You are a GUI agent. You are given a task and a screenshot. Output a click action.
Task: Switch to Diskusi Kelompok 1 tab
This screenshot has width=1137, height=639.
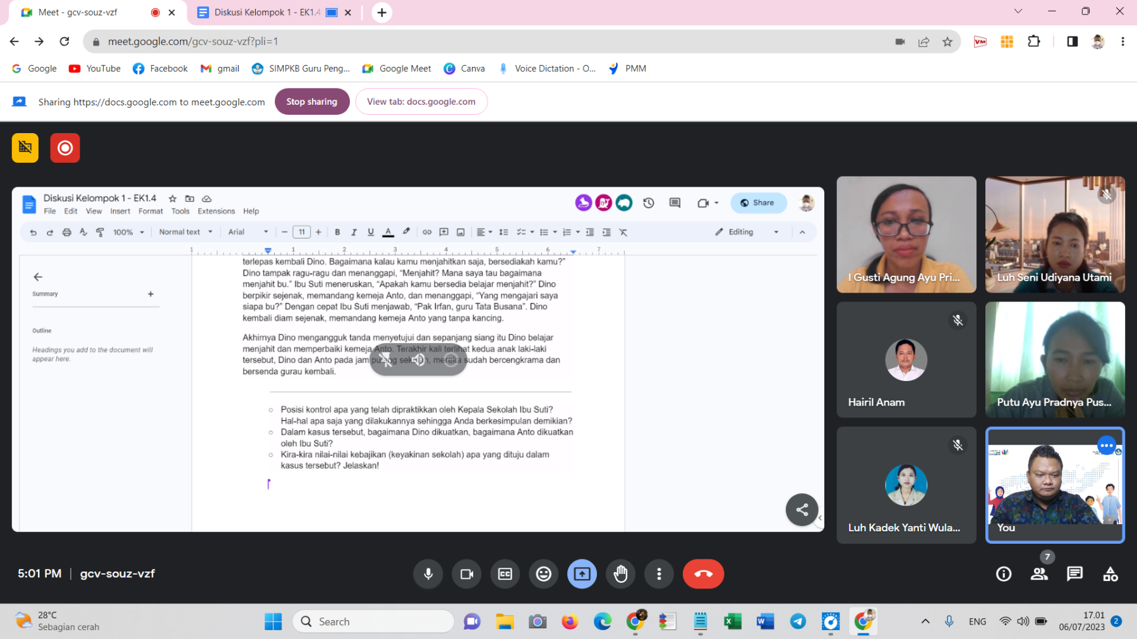point(265,13)
